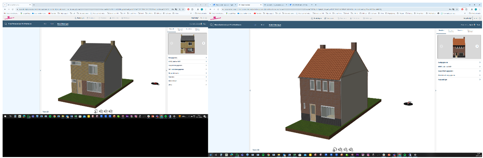Click first view icon below the orange-roof house
Screen dimensions: 483x158
pyautogui.click(x=335, y=149)
